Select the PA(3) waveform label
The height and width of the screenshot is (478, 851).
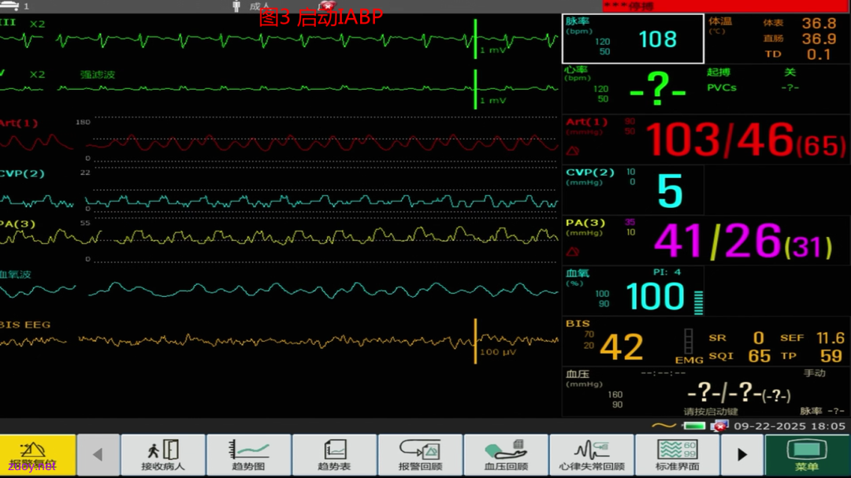point(18,224)
